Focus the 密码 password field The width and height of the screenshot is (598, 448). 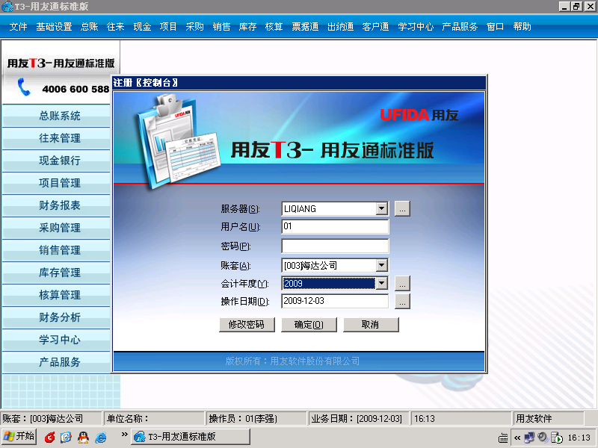(x=335, y=246)
